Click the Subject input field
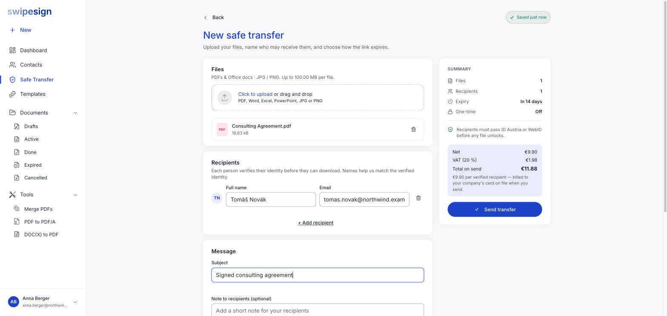Viewport: 667px width, 316px height. pos(318,275)
